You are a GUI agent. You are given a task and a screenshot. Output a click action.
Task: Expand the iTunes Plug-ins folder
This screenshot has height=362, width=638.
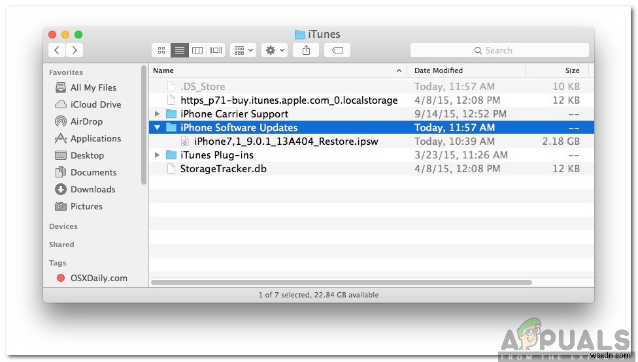pos(157,155)
